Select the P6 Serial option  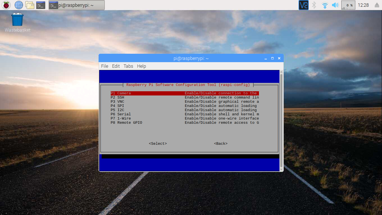pyautogui.click(x=185, y=114)
